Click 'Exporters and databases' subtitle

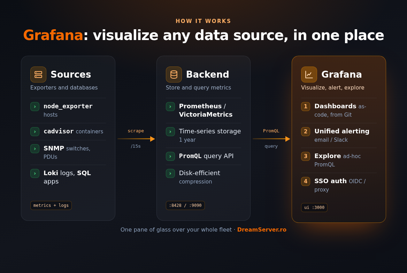tap(64, 88)
